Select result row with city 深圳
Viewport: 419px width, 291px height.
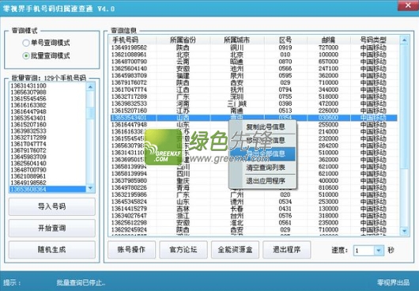tap(254, 96)
